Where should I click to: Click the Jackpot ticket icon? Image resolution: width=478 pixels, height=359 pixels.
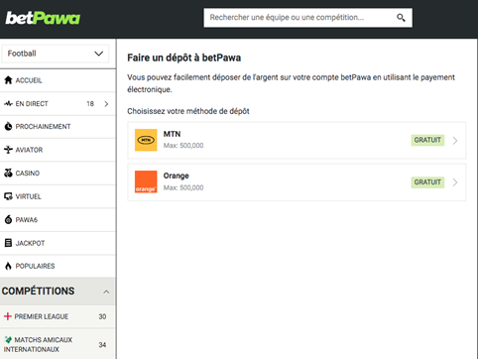click(8, 243)
